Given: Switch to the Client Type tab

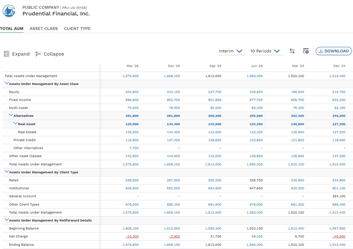Looking at the screenshot, I should point(77,29).
